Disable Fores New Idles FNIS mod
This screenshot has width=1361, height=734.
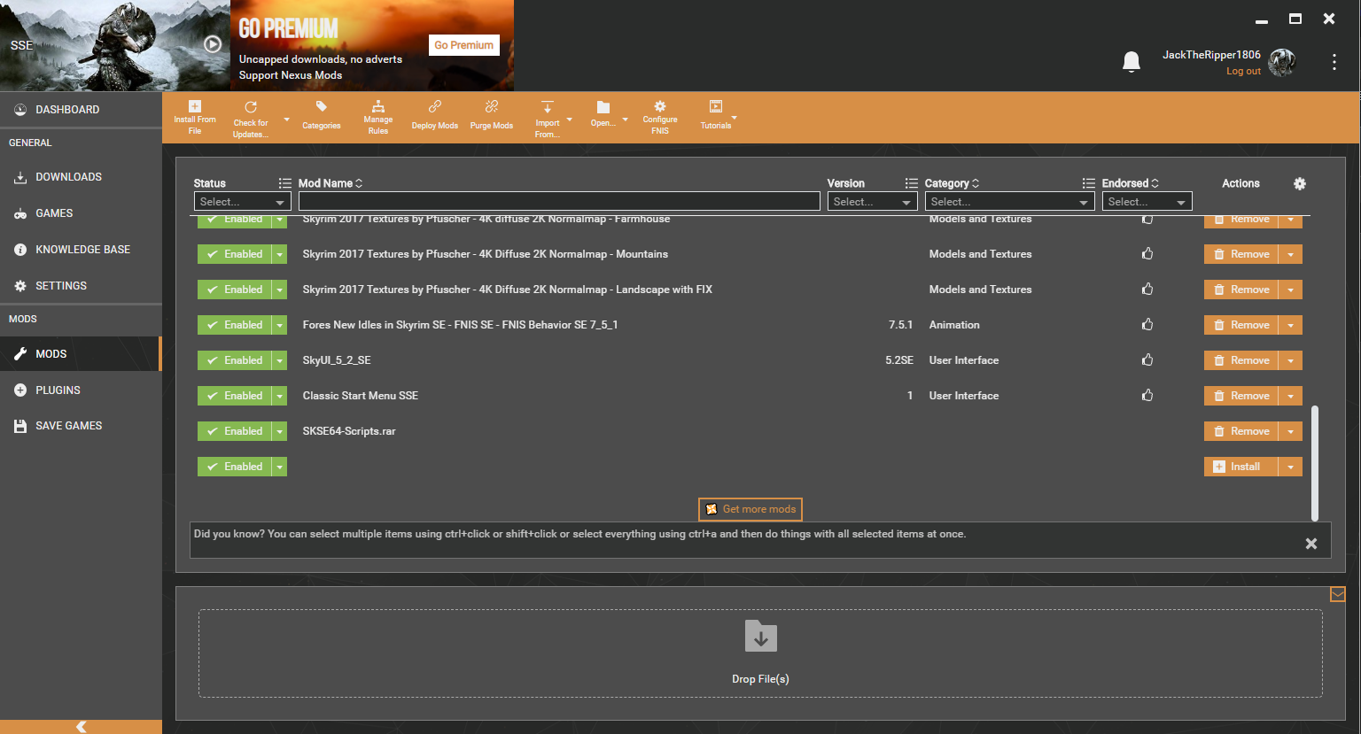pyautogui.click(x=235, y=325)
